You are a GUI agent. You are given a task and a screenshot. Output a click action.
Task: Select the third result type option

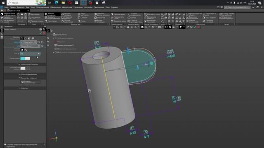29,38
